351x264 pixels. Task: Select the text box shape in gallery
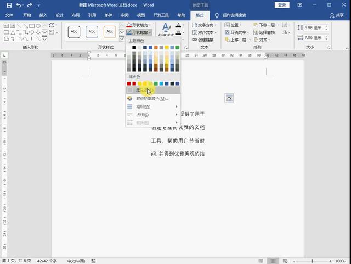pos(6,26)
